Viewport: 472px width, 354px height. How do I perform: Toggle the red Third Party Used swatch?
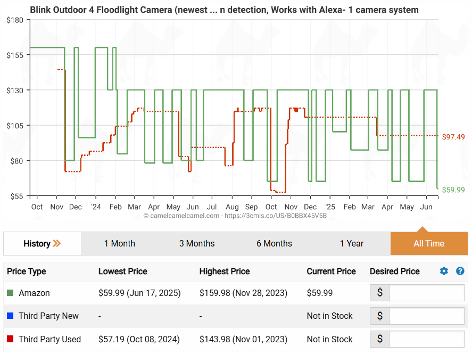point(10,340)
